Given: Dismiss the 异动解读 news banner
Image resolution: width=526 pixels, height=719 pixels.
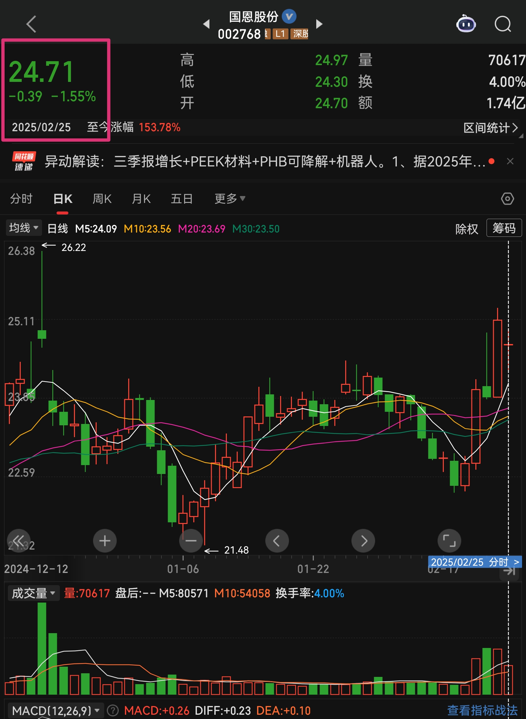Looking at the screenshot, I should pyautogui.click(x=510, y=161).
